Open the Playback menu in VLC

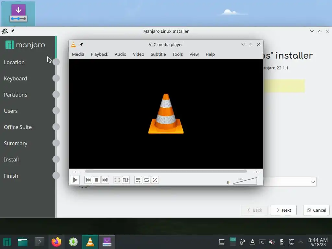99,54
